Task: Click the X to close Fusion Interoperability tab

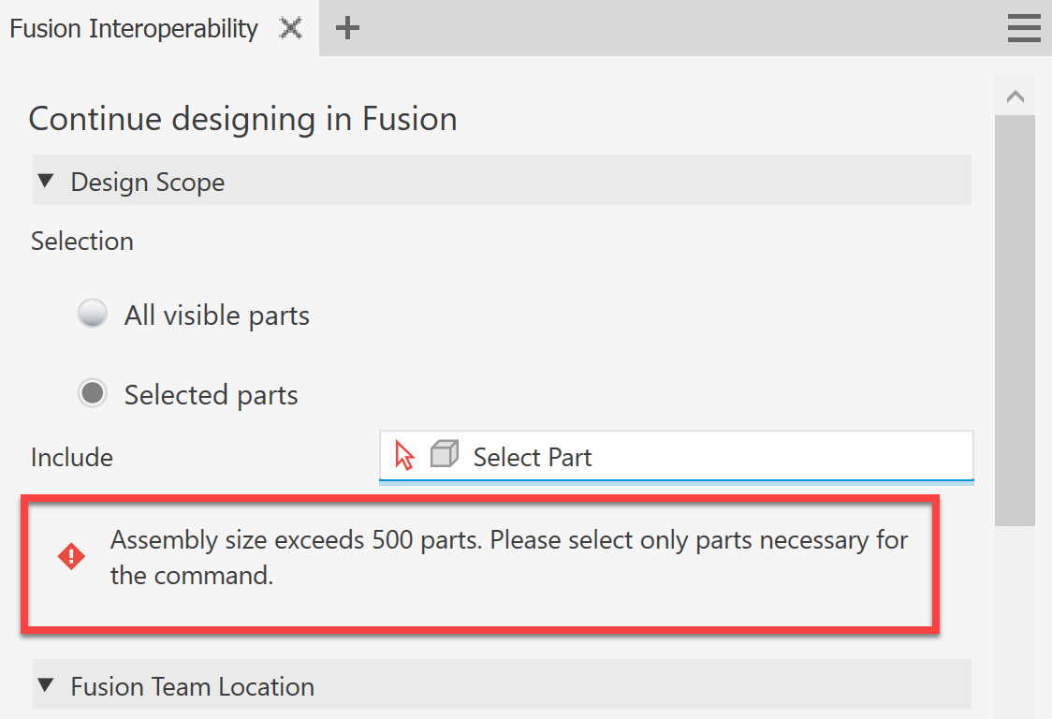Action: point(290,28)
